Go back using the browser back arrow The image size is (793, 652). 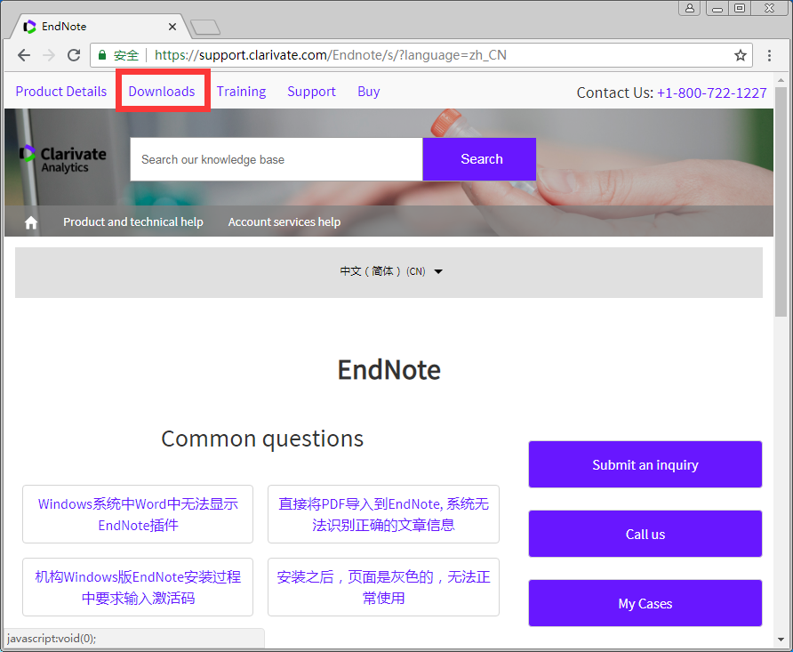24,55
